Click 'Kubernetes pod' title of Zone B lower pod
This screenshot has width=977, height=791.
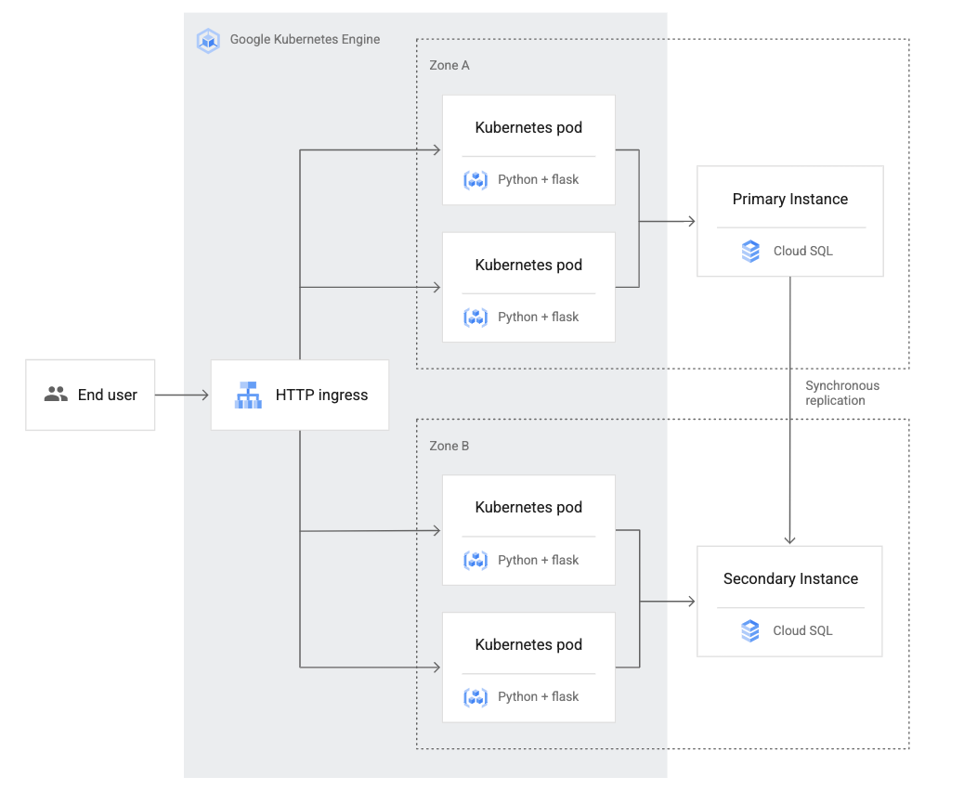(528, 644)
